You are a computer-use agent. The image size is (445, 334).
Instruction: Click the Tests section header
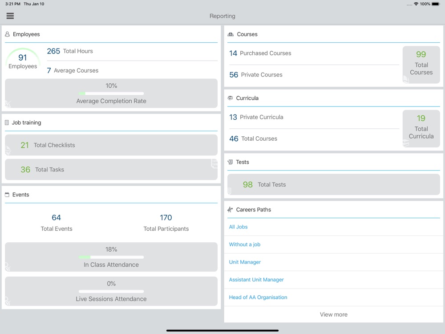coord(243,162)
